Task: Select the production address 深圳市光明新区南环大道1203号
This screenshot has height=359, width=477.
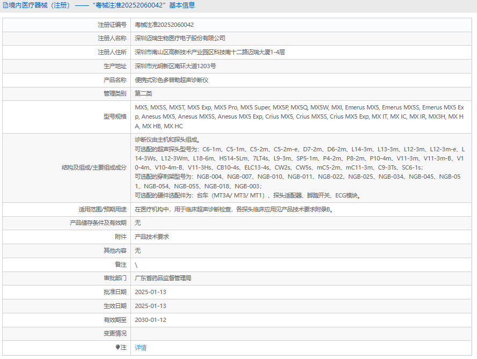Action: tap(175, 66)
